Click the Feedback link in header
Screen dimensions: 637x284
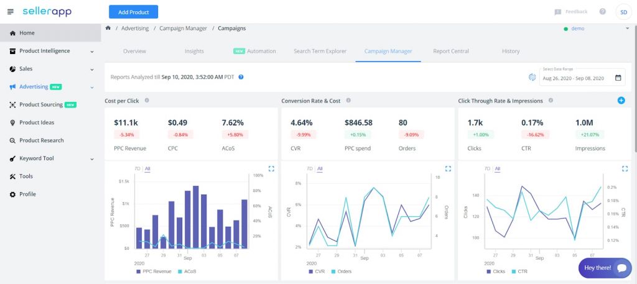pos(570,12)
